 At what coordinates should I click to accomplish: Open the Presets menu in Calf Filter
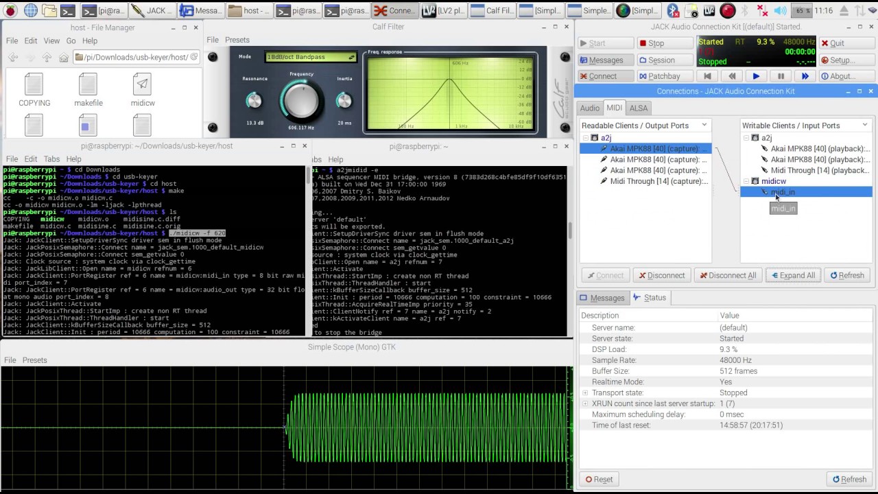tap(237, 40)
